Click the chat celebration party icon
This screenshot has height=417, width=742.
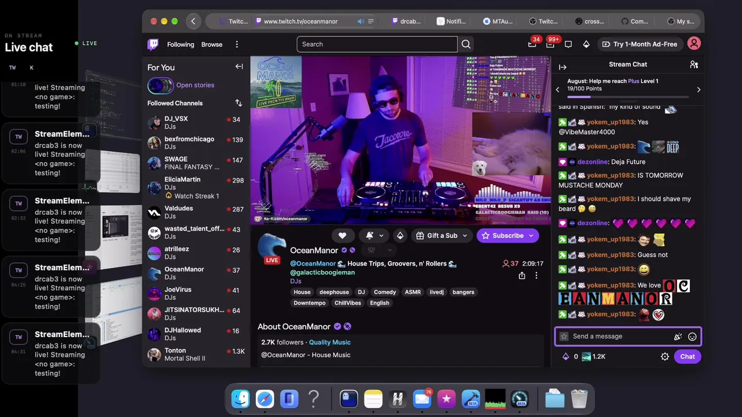pyautogui.click(x=678, y=336)
